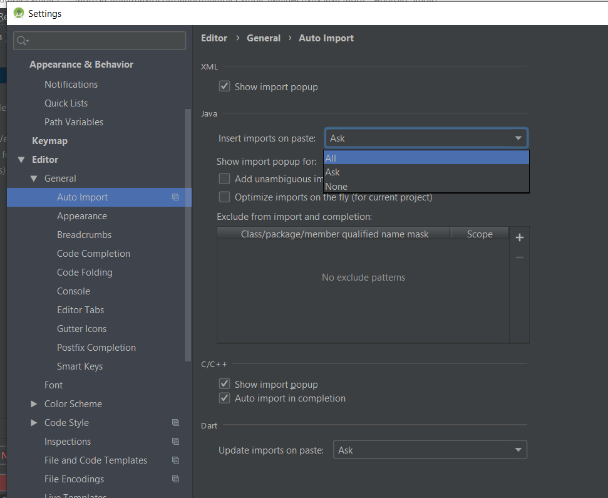
Task: Disable Auto import in completion for C/C++
Action: (225, 398)
